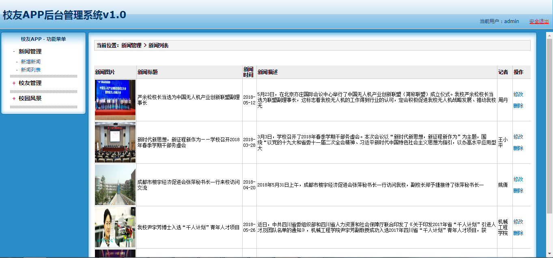Click the date 2018-05-12
This screenshot has height=258, width=553.
click(250, 100)
